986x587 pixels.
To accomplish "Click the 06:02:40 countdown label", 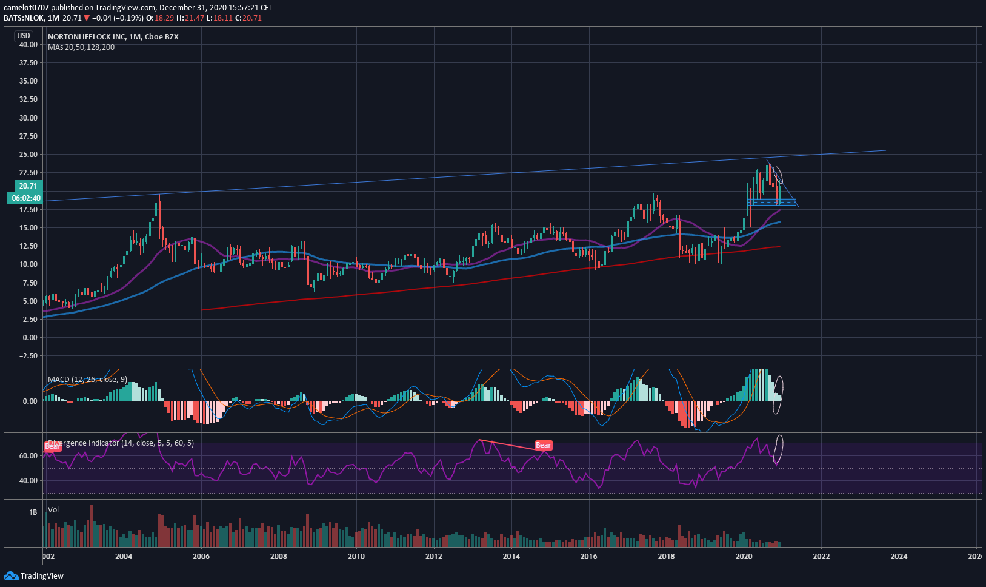I will tap(26, 198).
